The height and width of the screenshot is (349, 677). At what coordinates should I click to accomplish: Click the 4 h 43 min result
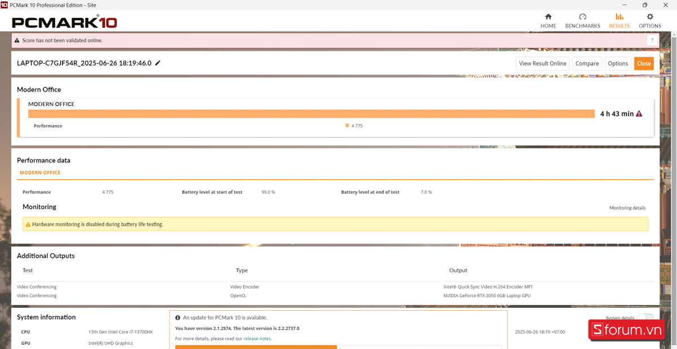(617, 114)
